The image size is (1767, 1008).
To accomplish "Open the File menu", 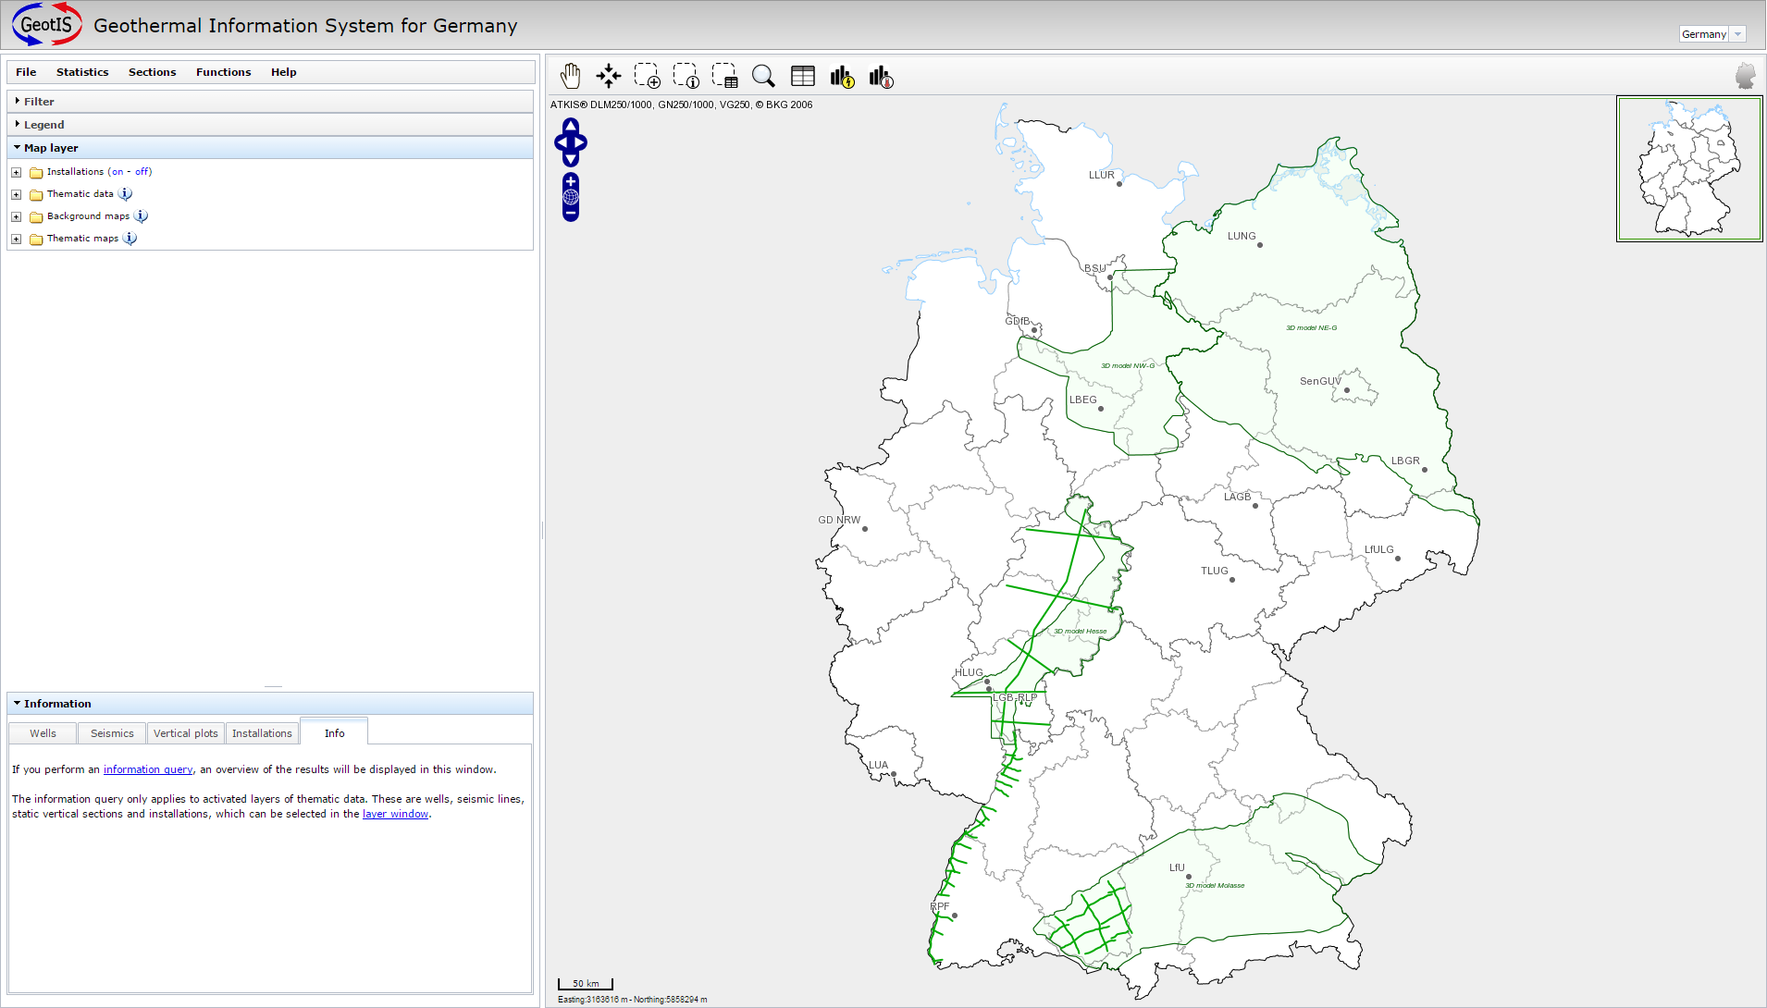I will (26, 72).
